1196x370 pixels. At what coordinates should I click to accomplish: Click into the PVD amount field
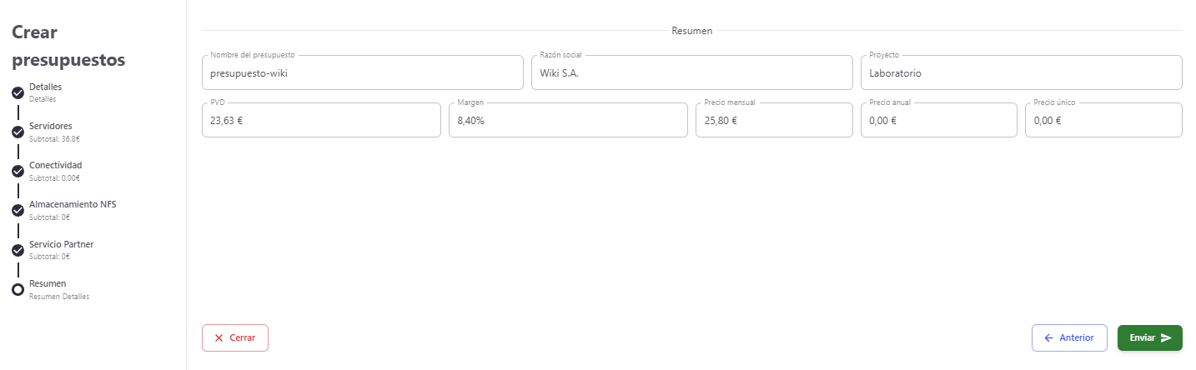point(321,121)
